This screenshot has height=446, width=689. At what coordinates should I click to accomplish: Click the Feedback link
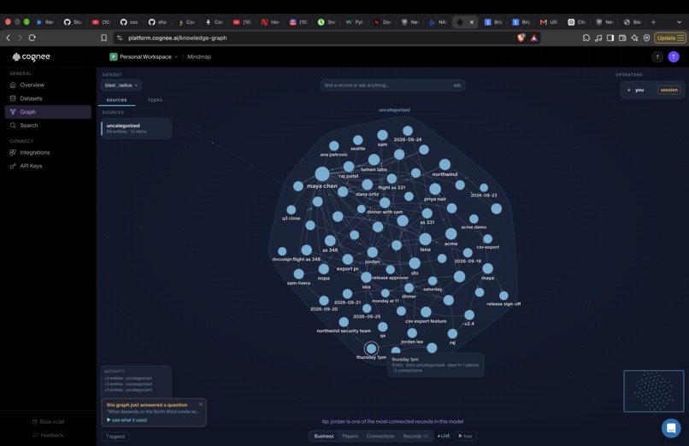[x=49, y=436]
